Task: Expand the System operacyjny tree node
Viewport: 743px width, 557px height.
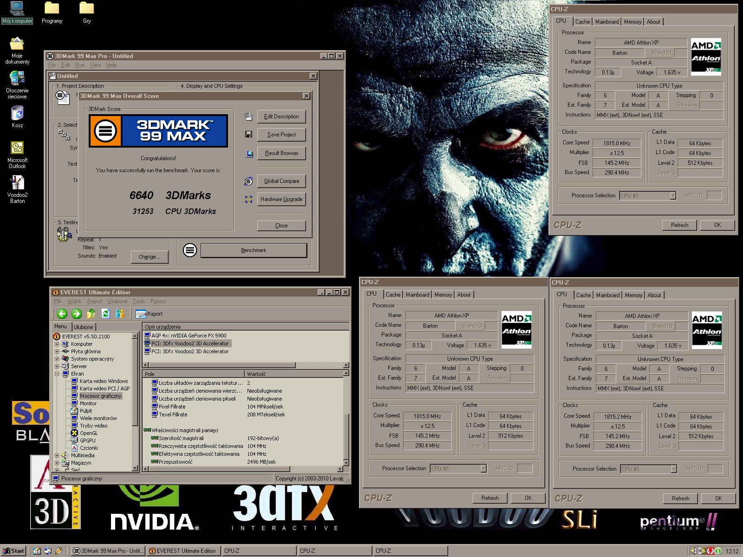Action: coord(57,359)
